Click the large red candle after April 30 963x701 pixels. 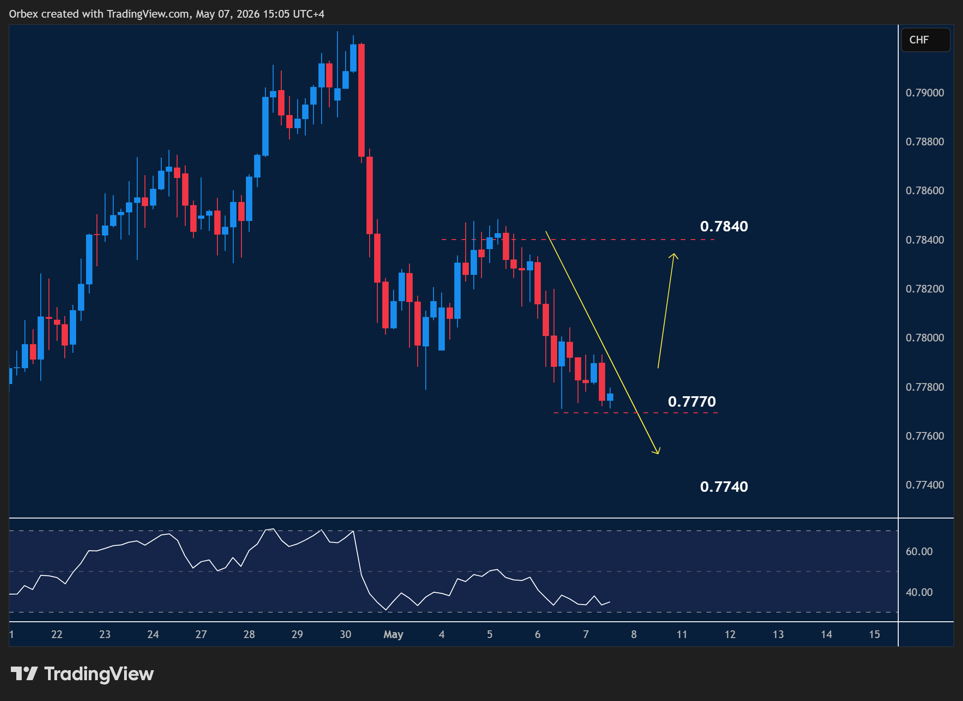361,100
